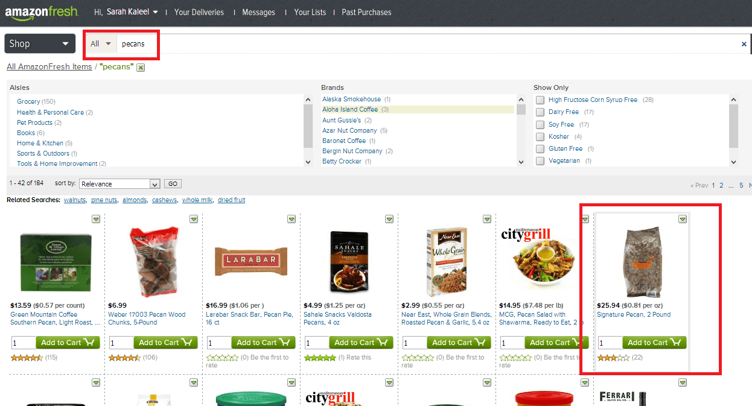
Task: Open the Sahale Snacks product image
Action: pyautogui.click(x=349, y=261)
